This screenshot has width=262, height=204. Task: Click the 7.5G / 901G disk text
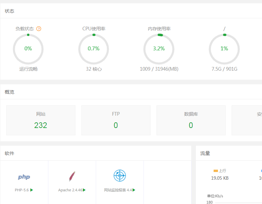pyautogui.click(x=224, y=69)
